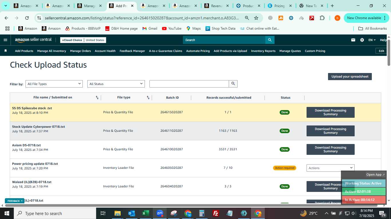Click batch ID 264611020287
Viewport: 391px width, 219px height.
[x=171, y=131]
